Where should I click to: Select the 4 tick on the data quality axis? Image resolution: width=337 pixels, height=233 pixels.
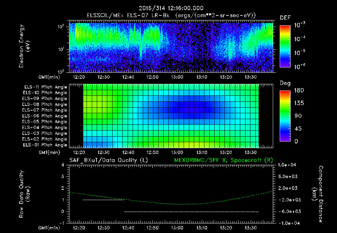[63, 165]
